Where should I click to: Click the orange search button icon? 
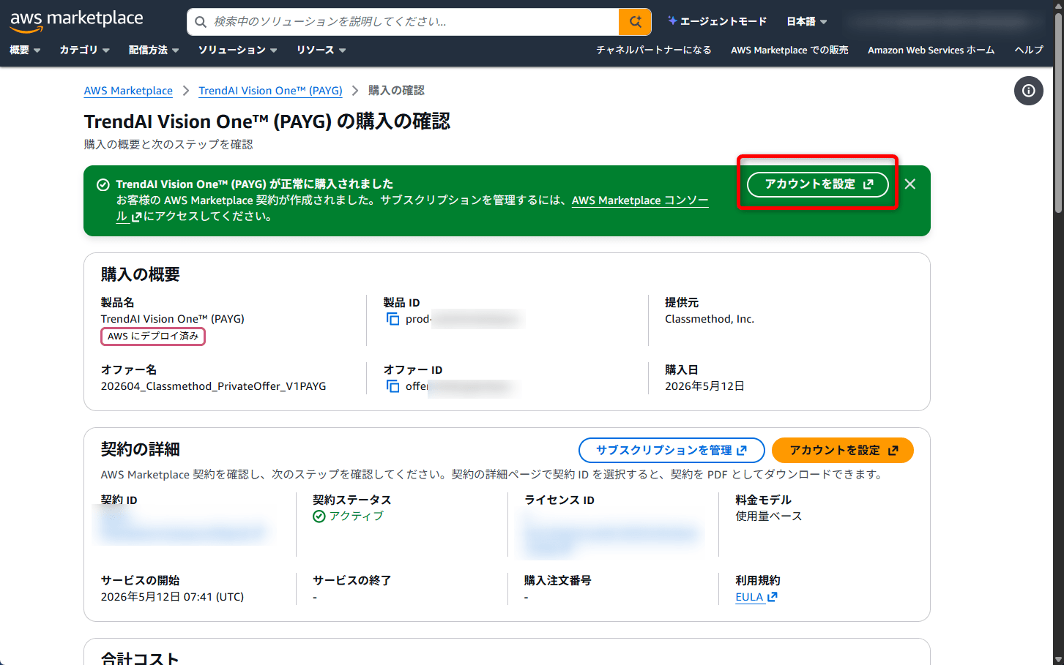(x=635, y=22)
